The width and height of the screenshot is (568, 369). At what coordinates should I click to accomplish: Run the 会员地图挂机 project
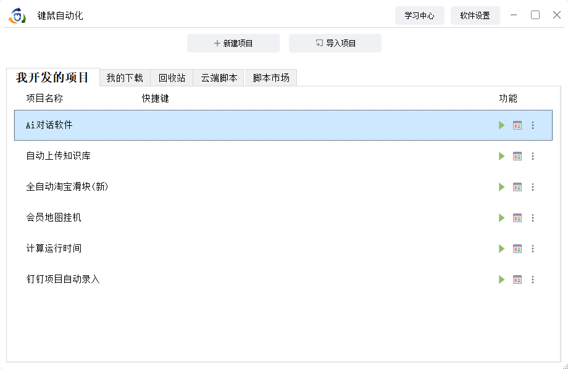coord(502,218)
